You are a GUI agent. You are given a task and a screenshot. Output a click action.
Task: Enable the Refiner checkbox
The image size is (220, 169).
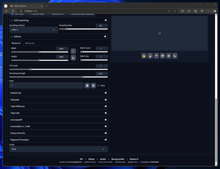pyautogui.click(x=12, y=36)
